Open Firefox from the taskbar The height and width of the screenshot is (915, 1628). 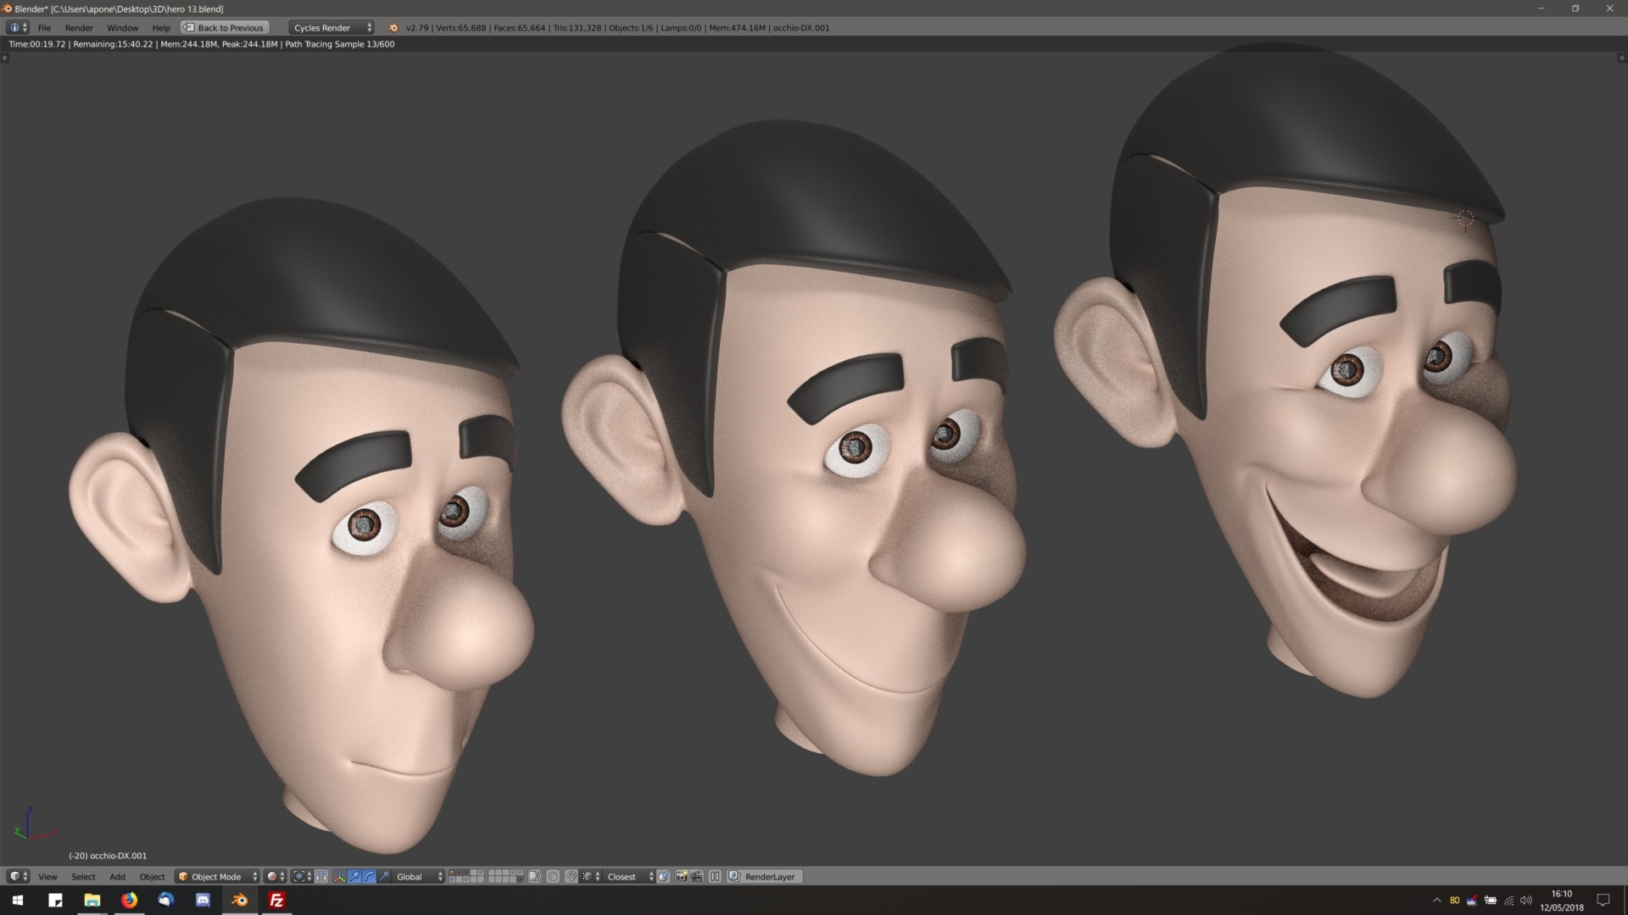pos(129,900)
